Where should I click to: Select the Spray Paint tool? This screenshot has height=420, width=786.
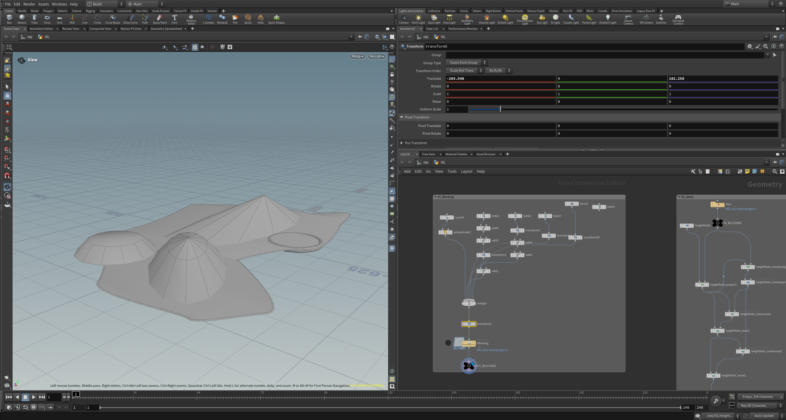coord(160,19)
